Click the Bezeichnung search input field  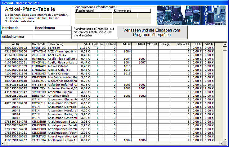(52, 32)
